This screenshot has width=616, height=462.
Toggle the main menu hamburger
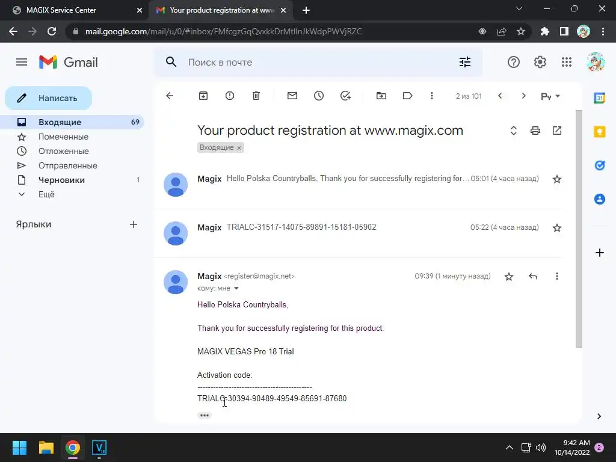22,62
